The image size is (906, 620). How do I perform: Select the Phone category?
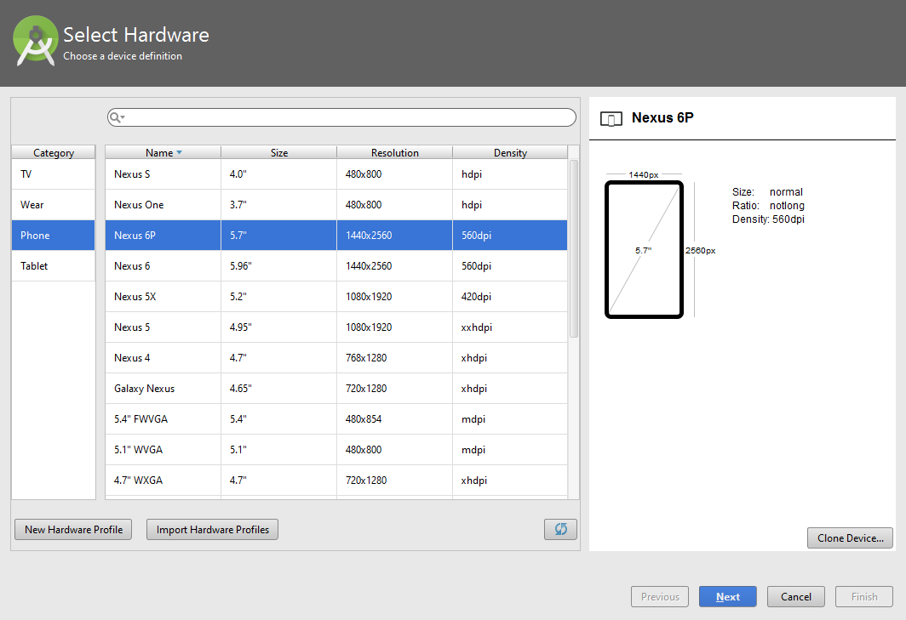point(53,235)
